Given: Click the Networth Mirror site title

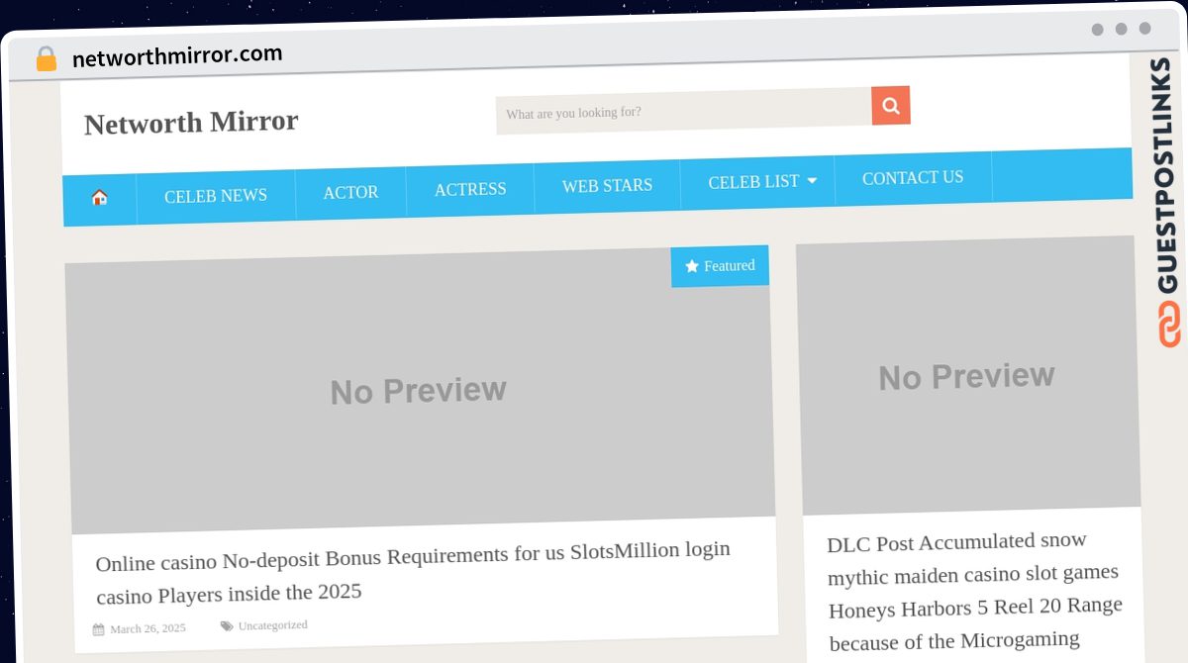Looking at the screenshot, I should point(191,123).
